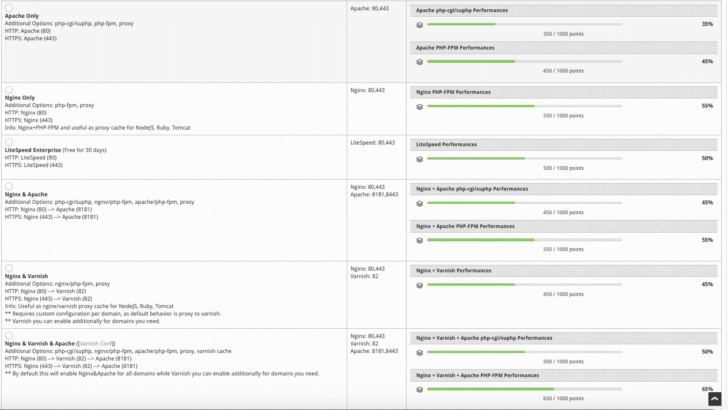Screen dimensions: 728x410
Task: Click the LiteSpeed Performances progress bar
Action: (x=524, y=158)
